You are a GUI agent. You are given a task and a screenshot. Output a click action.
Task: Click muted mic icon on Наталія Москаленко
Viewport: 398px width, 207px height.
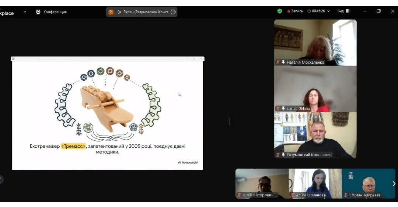(278, 62)
